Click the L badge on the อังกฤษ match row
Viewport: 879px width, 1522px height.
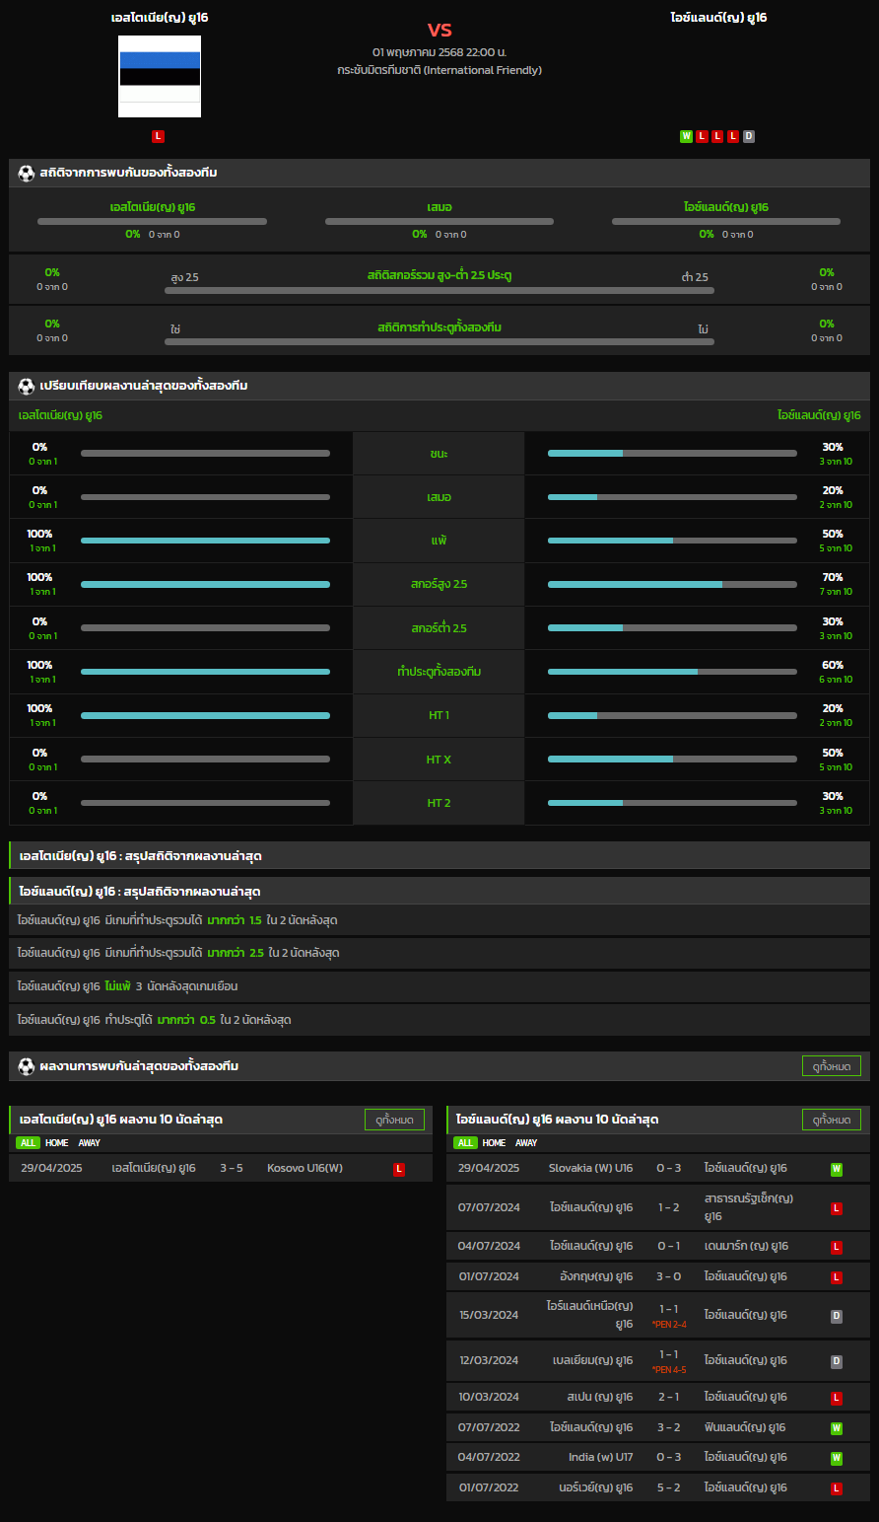[x=837, y=1277]
